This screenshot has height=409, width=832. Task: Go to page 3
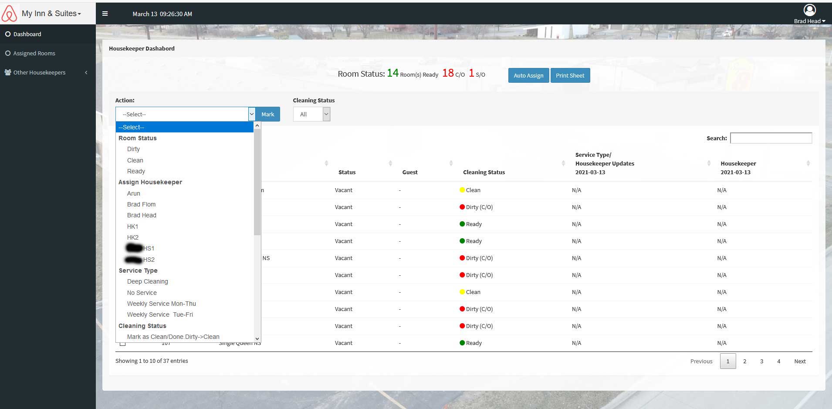click(x=762, y=361)
